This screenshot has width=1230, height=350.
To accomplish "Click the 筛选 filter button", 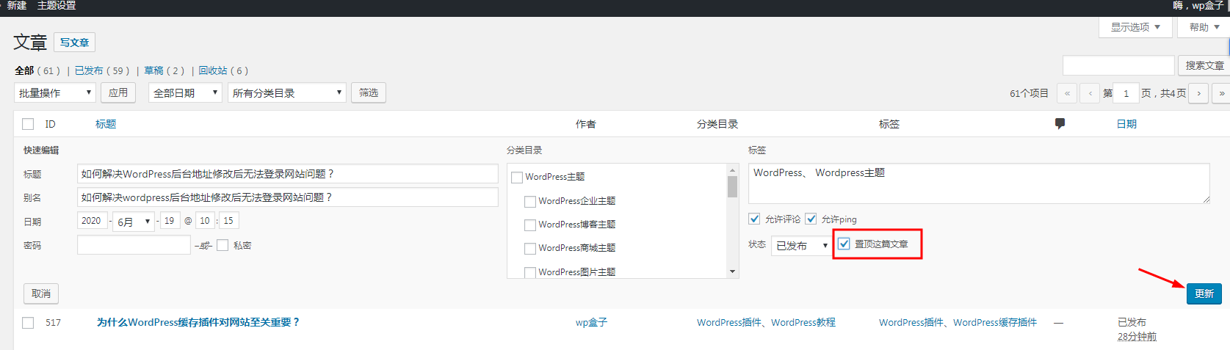I will (369, 92).
